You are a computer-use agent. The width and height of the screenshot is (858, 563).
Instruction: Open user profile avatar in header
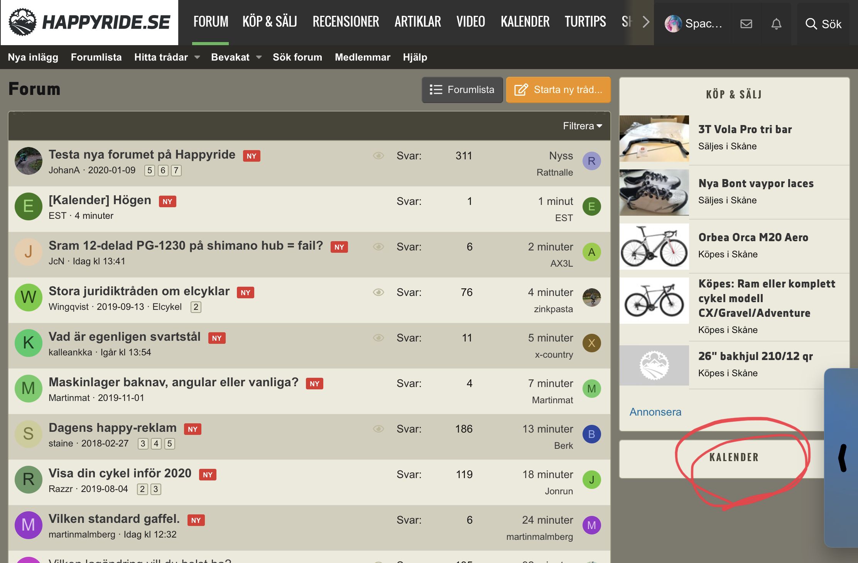[x=673, y=24]
